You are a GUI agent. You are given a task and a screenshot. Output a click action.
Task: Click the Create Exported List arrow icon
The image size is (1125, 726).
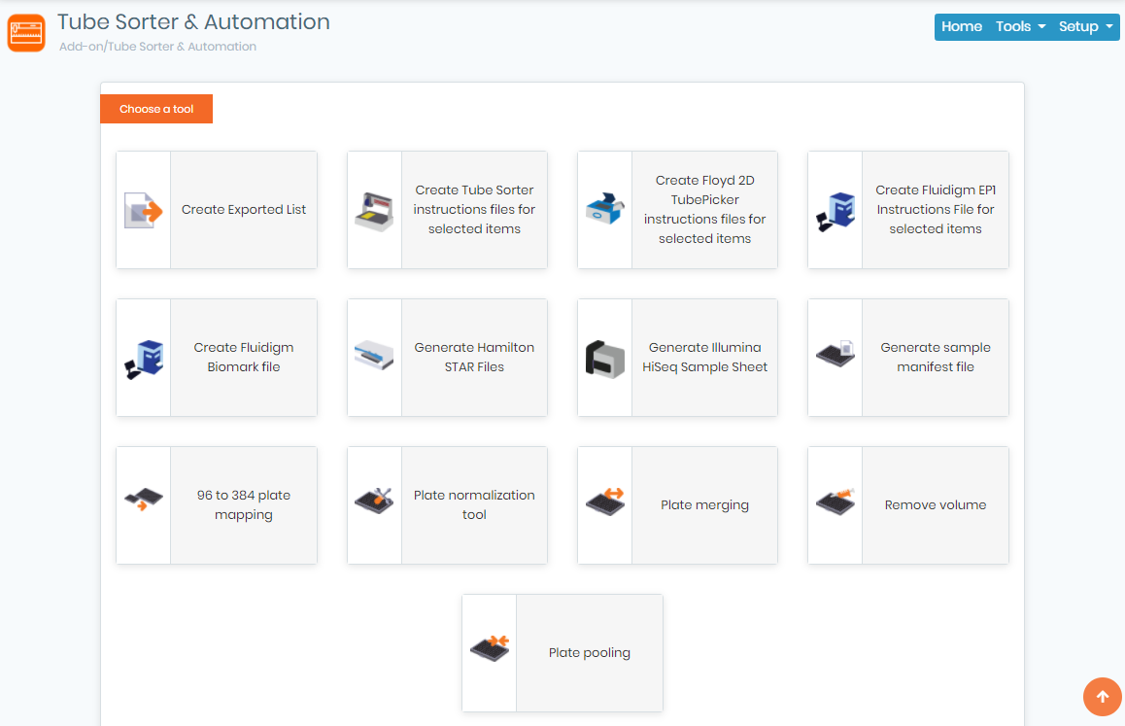pos(144,210)
